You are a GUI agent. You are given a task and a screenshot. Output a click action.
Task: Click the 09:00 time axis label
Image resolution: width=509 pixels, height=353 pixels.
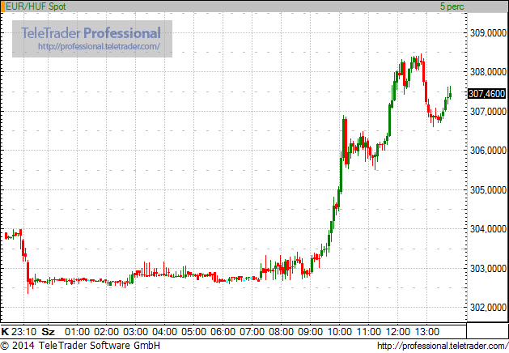point(310,332)
